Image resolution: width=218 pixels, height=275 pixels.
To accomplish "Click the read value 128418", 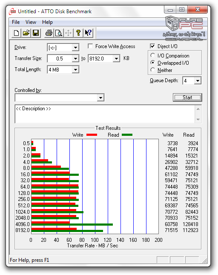I will [190, 224].
